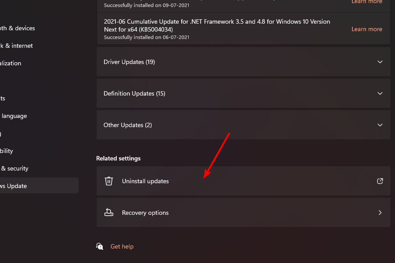Viewport: 395px width, 263px height.
Task: Open the Get help link
Action: point(122,246)
